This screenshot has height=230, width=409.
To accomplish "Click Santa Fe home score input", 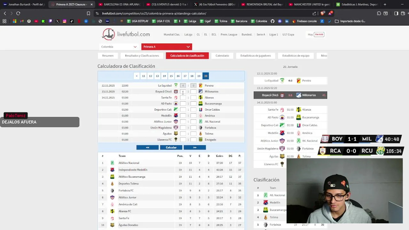I will [x=183, y=98].
